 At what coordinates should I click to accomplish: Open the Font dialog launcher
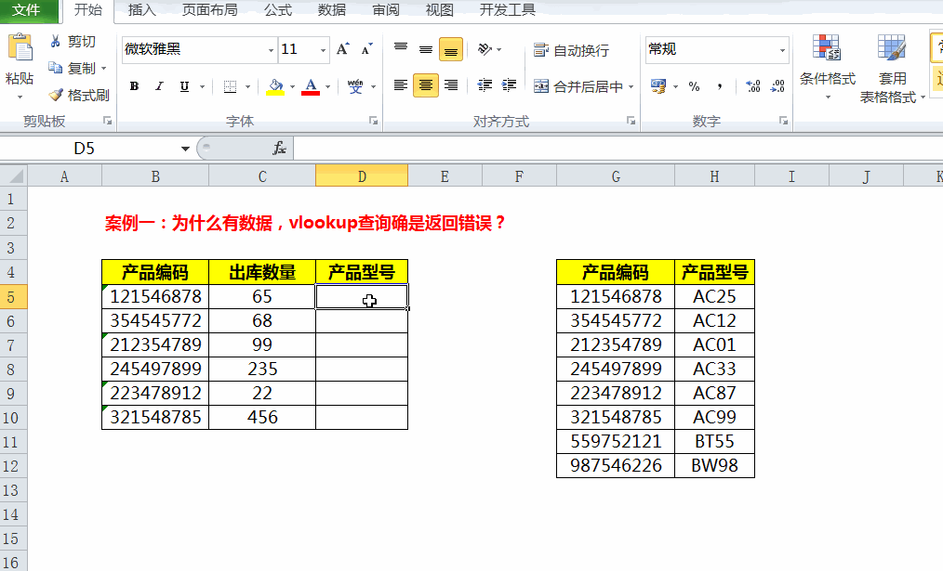tap(374, 122)
